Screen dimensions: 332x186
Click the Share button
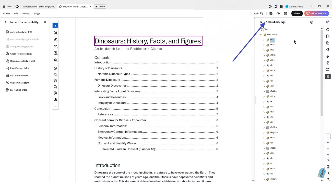pyautogui.click(x=297, y=14)
